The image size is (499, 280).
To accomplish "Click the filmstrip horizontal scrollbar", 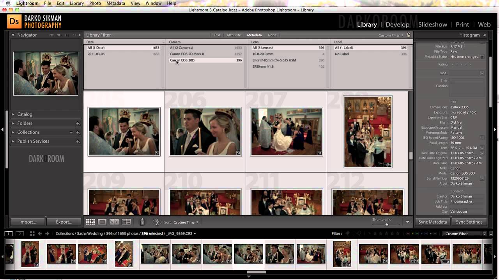I will 256,272.
